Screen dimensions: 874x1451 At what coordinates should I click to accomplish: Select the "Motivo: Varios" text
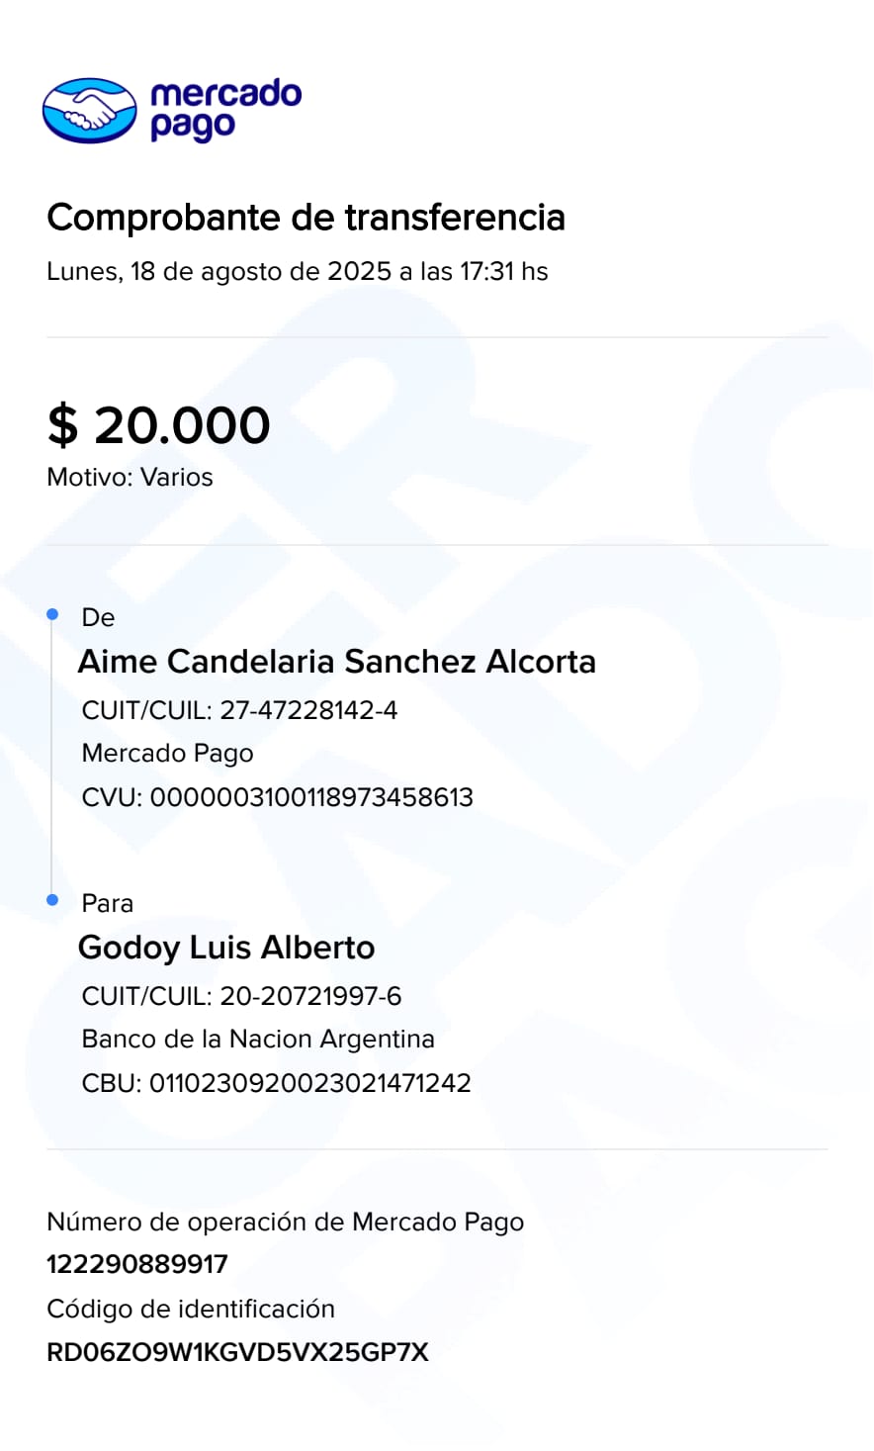[130, 477]
